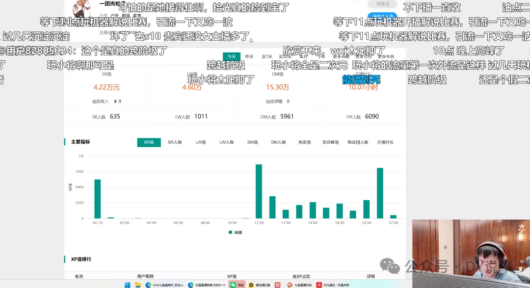Image resolution: width=530 pixels, height=288 pixels.
Task: Click the LW人数 1011 figure
Action: 191,117
